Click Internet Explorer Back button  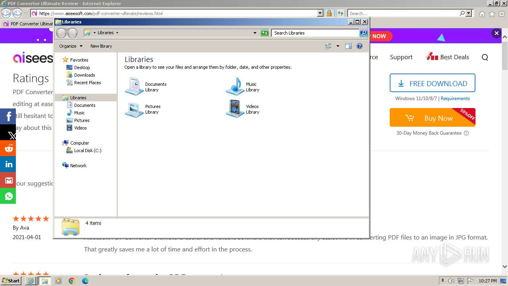6,13
